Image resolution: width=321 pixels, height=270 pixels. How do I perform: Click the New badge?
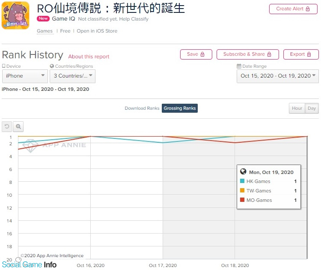pos(43,18)
